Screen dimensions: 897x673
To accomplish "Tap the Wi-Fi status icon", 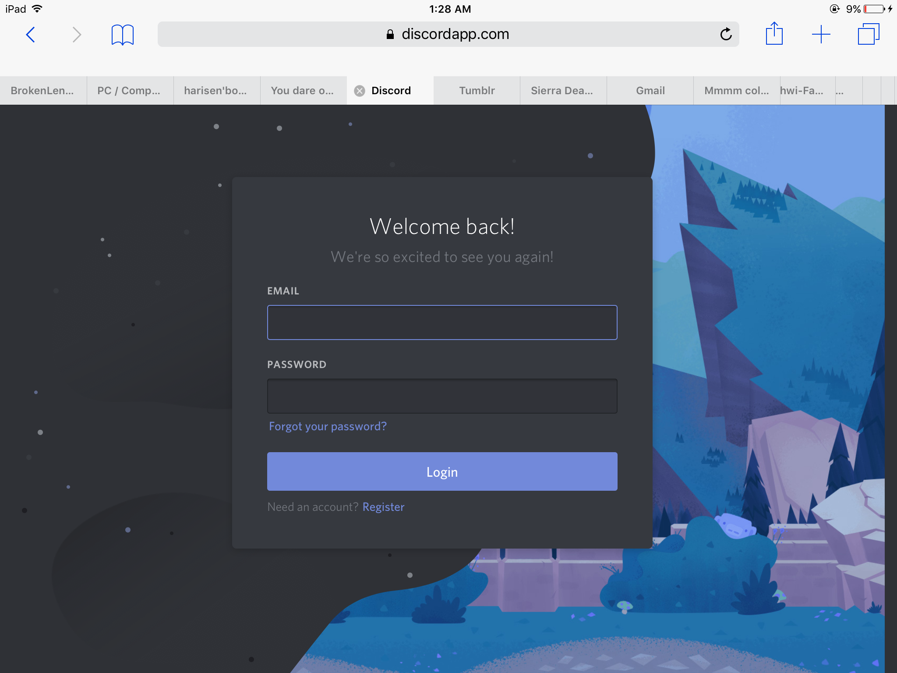I will pos(38,9).
